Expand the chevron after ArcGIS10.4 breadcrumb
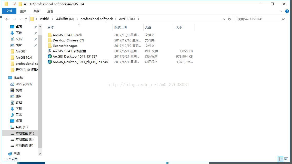The image size is (292, 164). coord(138,19)
